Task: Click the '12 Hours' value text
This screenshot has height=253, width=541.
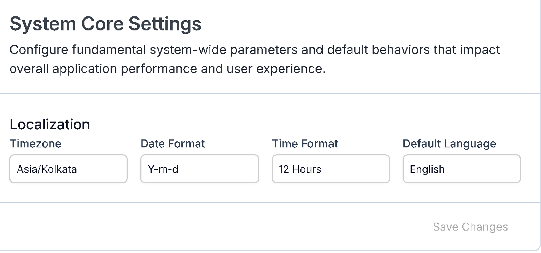Action: pyautogui.click(x=300, y=169)
